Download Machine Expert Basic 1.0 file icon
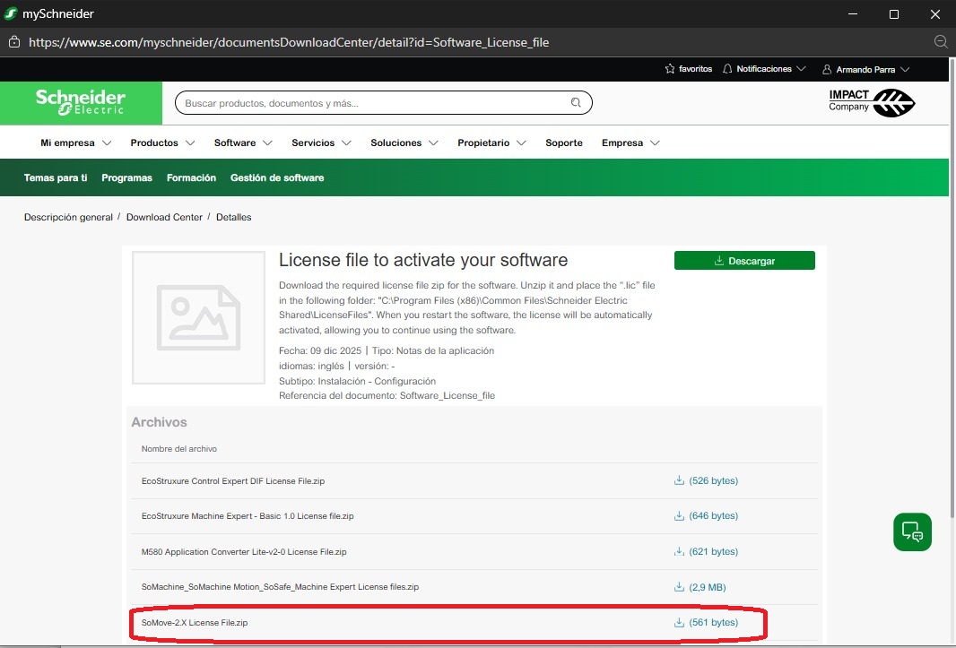This screenshot has height=648, width=956. (679, 515)
